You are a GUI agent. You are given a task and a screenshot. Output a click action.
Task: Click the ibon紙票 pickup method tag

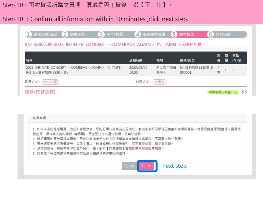(x=50, y=82)
